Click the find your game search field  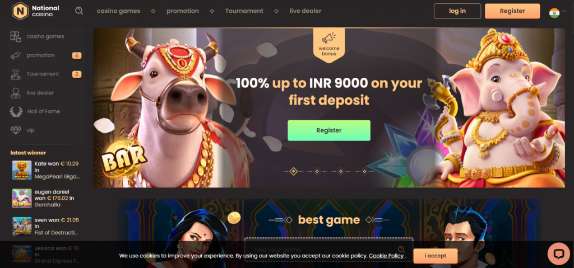point(328,250)
